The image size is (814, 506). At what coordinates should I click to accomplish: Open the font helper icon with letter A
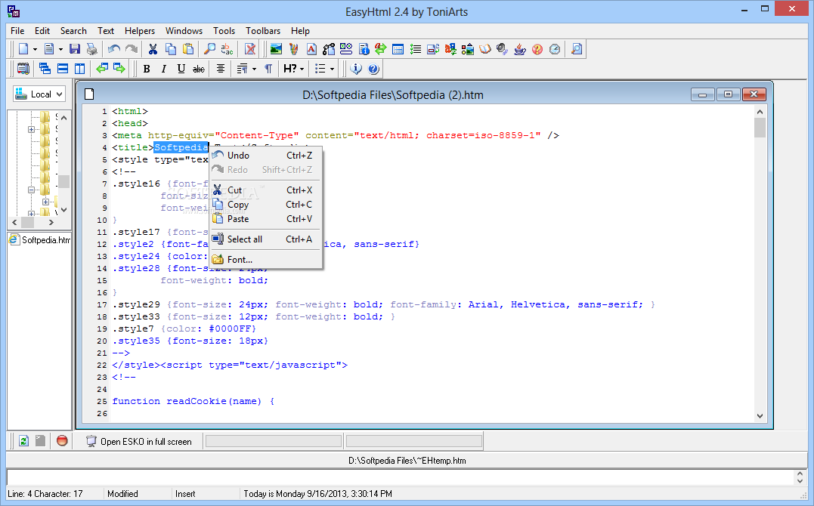(311, 49)
